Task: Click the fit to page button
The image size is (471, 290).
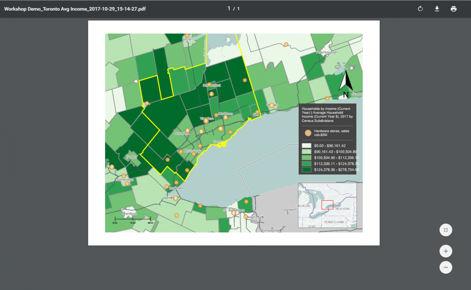Action: tap(446, 230)
